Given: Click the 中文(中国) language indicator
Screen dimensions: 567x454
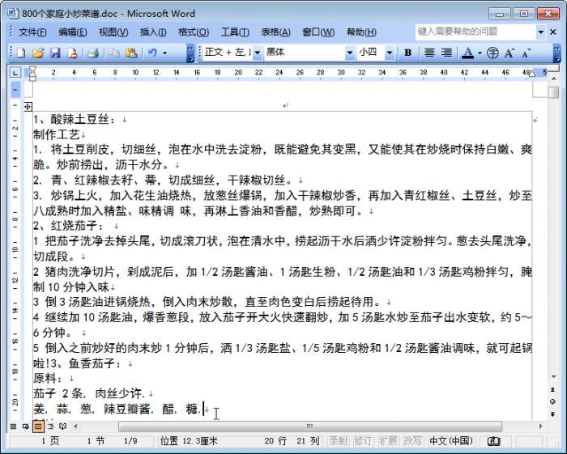Looking at the screenshot, I should pyautogui.click(x=451, y=441).
